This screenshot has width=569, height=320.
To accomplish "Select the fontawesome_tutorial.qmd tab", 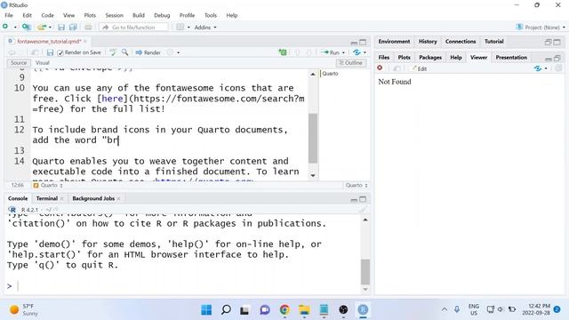I will point(49,42).
